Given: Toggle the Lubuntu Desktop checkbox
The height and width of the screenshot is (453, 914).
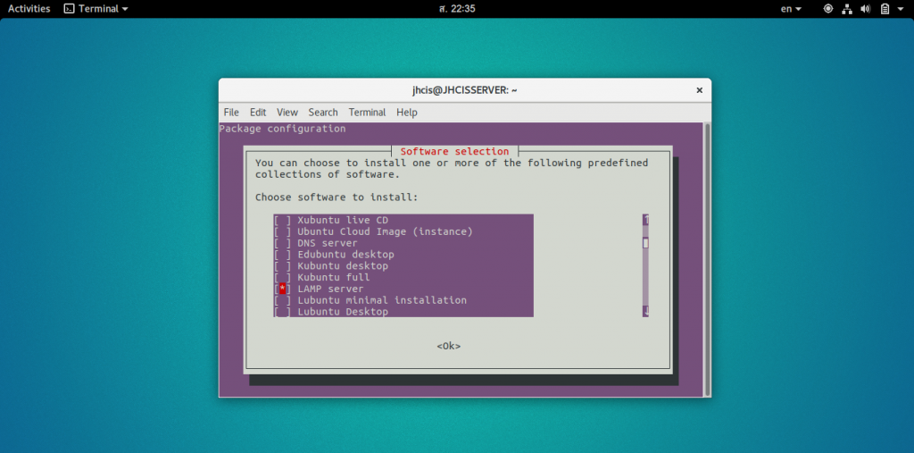Looking at the screenshot, I should (282, 312).
